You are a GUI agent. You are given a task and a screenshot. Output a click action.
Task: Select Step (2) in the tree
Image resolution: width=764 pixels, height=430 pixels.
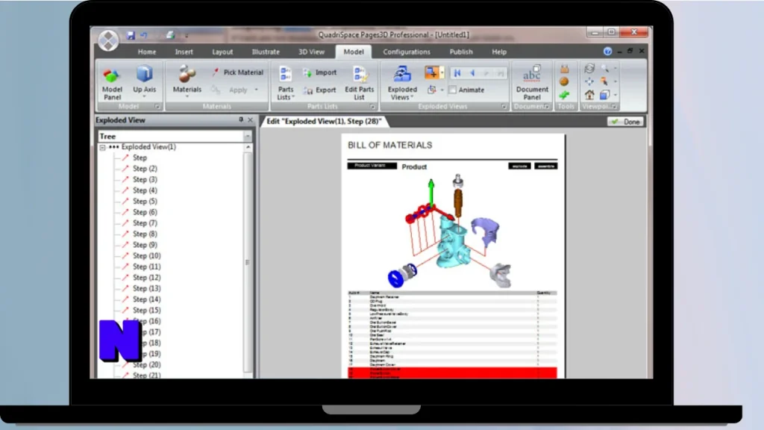point(145,169)
